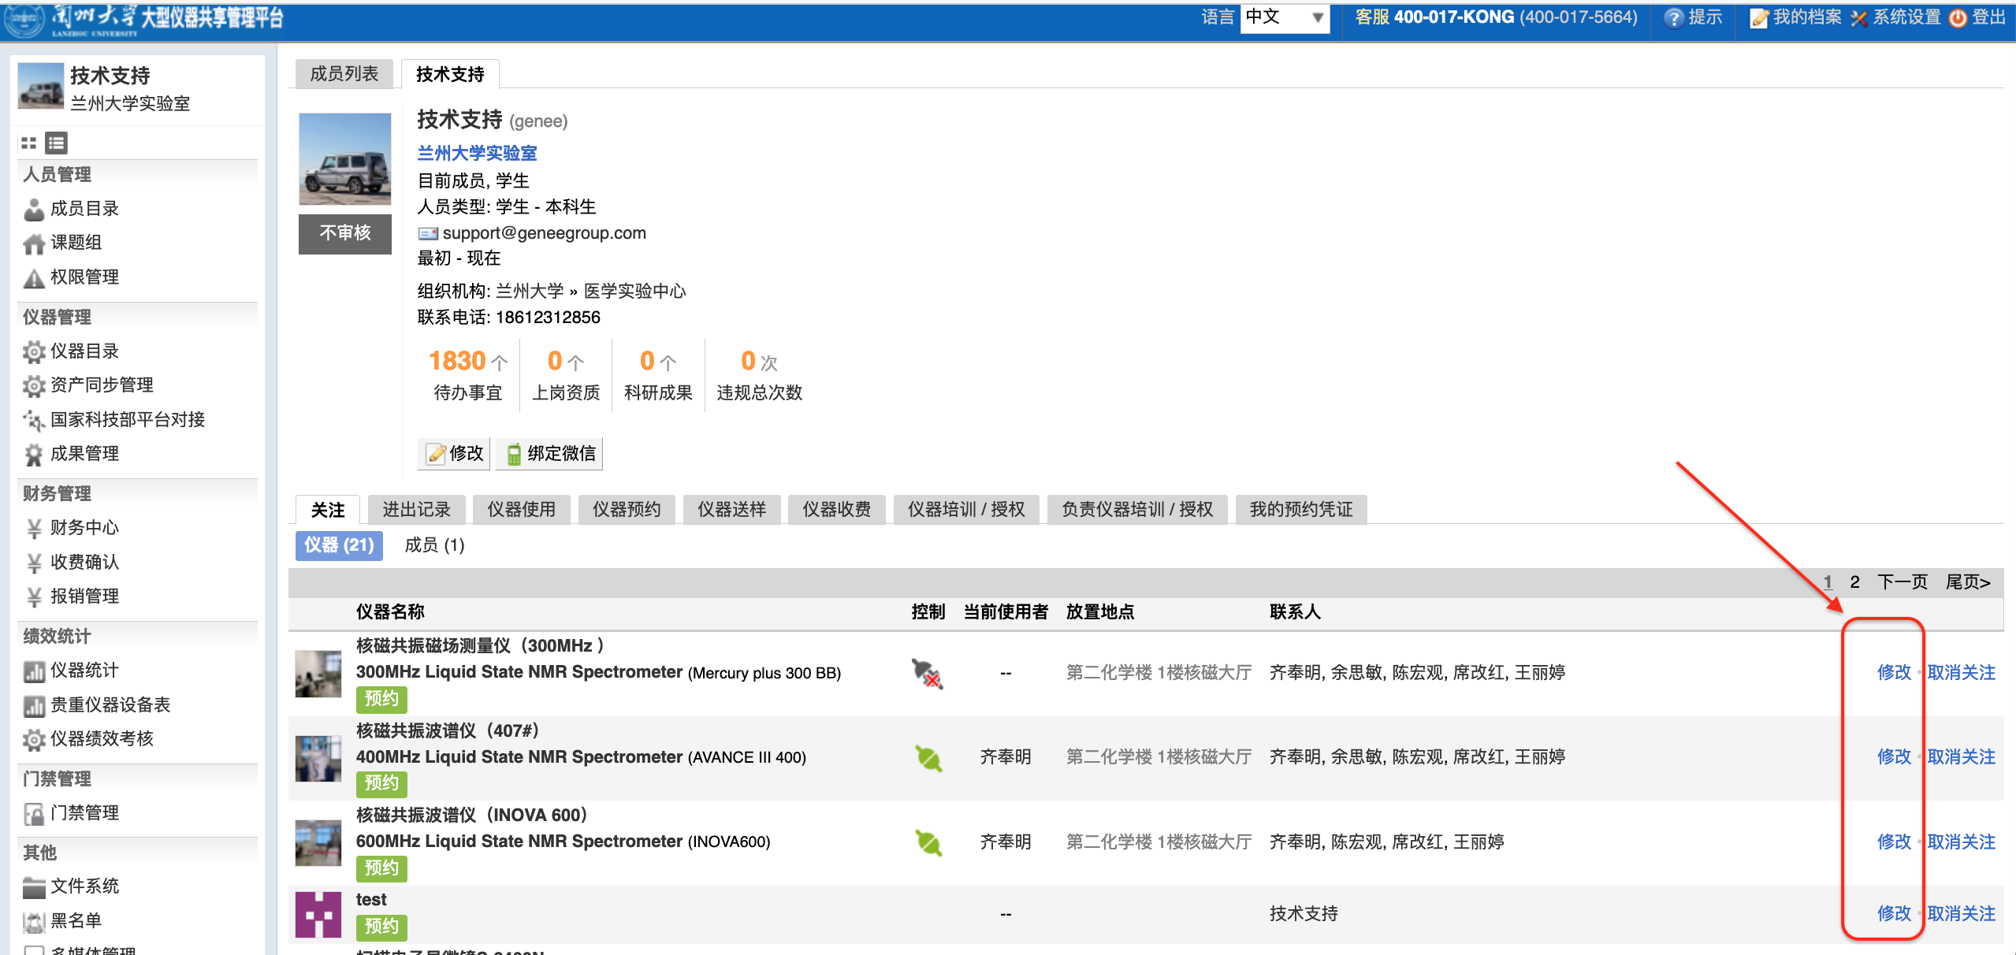The image size is (2016, 955).
Task: Open 报销管理 yen icon
Action: pos(34,596)
